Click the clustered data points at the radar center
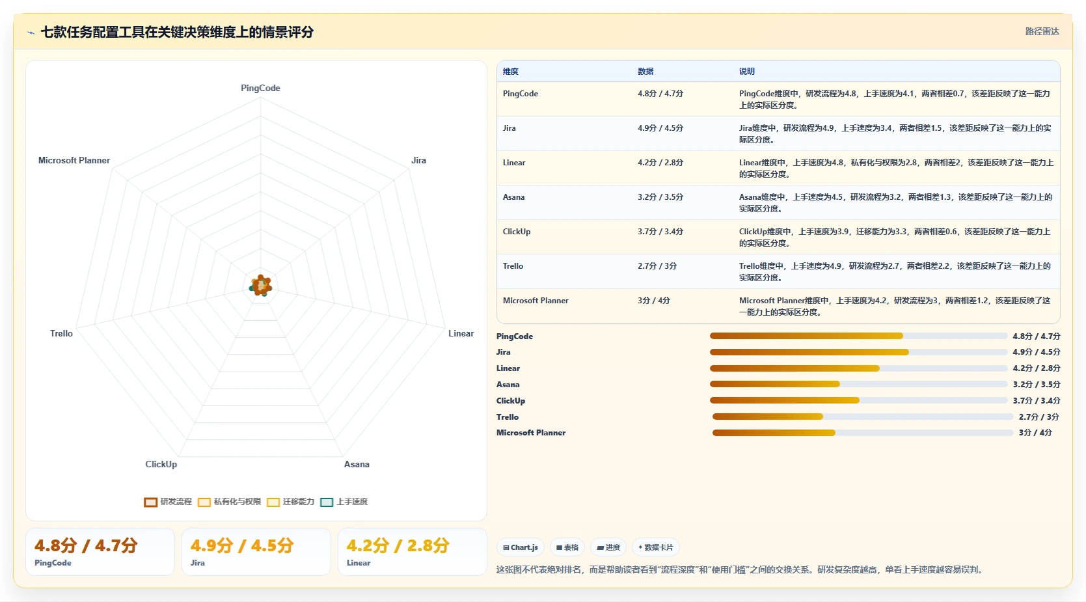Image resolution: width=1086 pixels, height=602 pixels. point(261,285)
